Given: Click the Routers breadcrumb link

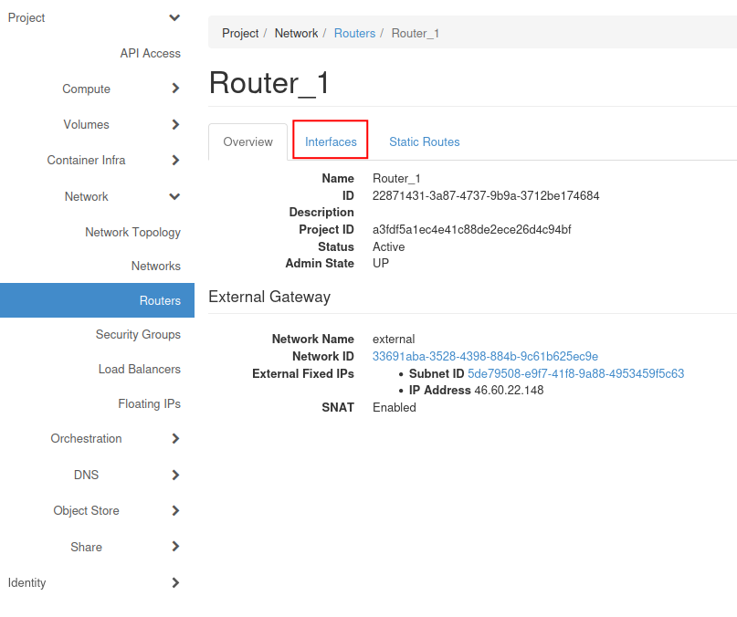Looking at the screenshot, I should 354,34.
